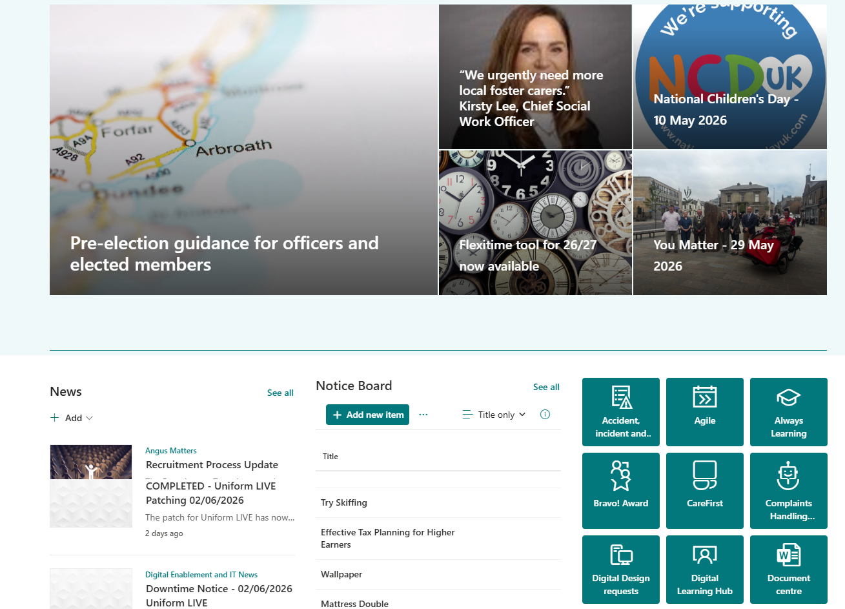The image size is (845, 609).
Task: Click See all link in Notice Board
Action: coord(546,387)
